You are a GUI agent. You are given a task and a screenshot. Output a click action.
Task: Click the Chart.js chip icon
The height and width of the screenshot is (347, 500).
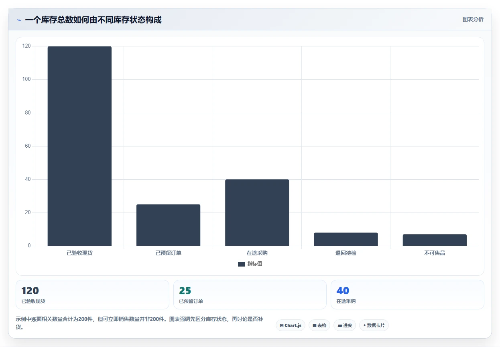[x=282, y=326]
